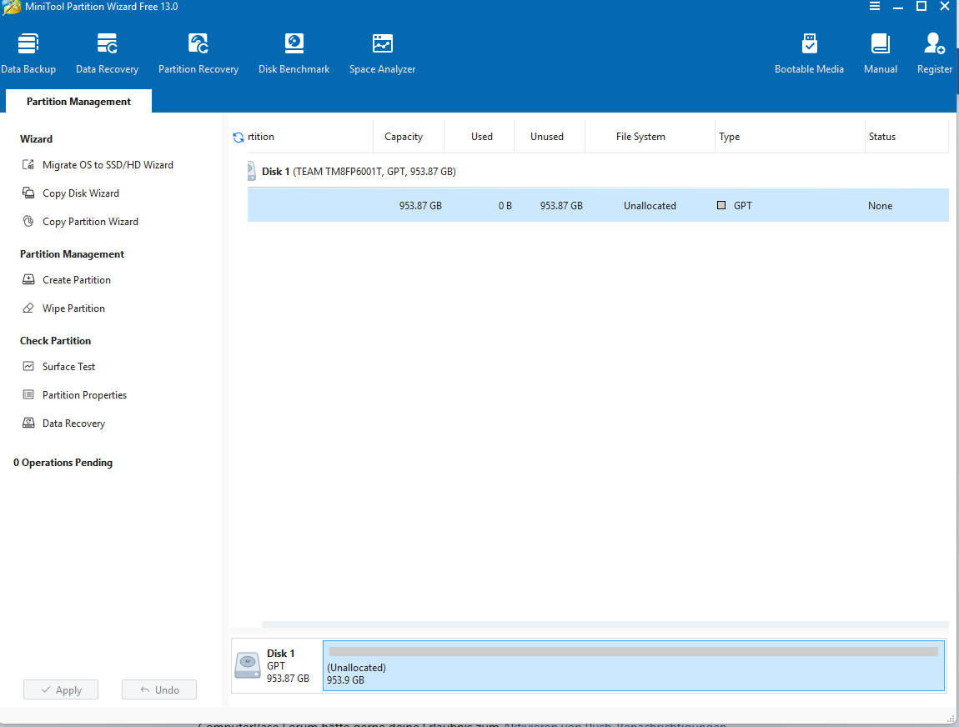
Task: Click the GPT type color square
Action: (x=721, y=205)
